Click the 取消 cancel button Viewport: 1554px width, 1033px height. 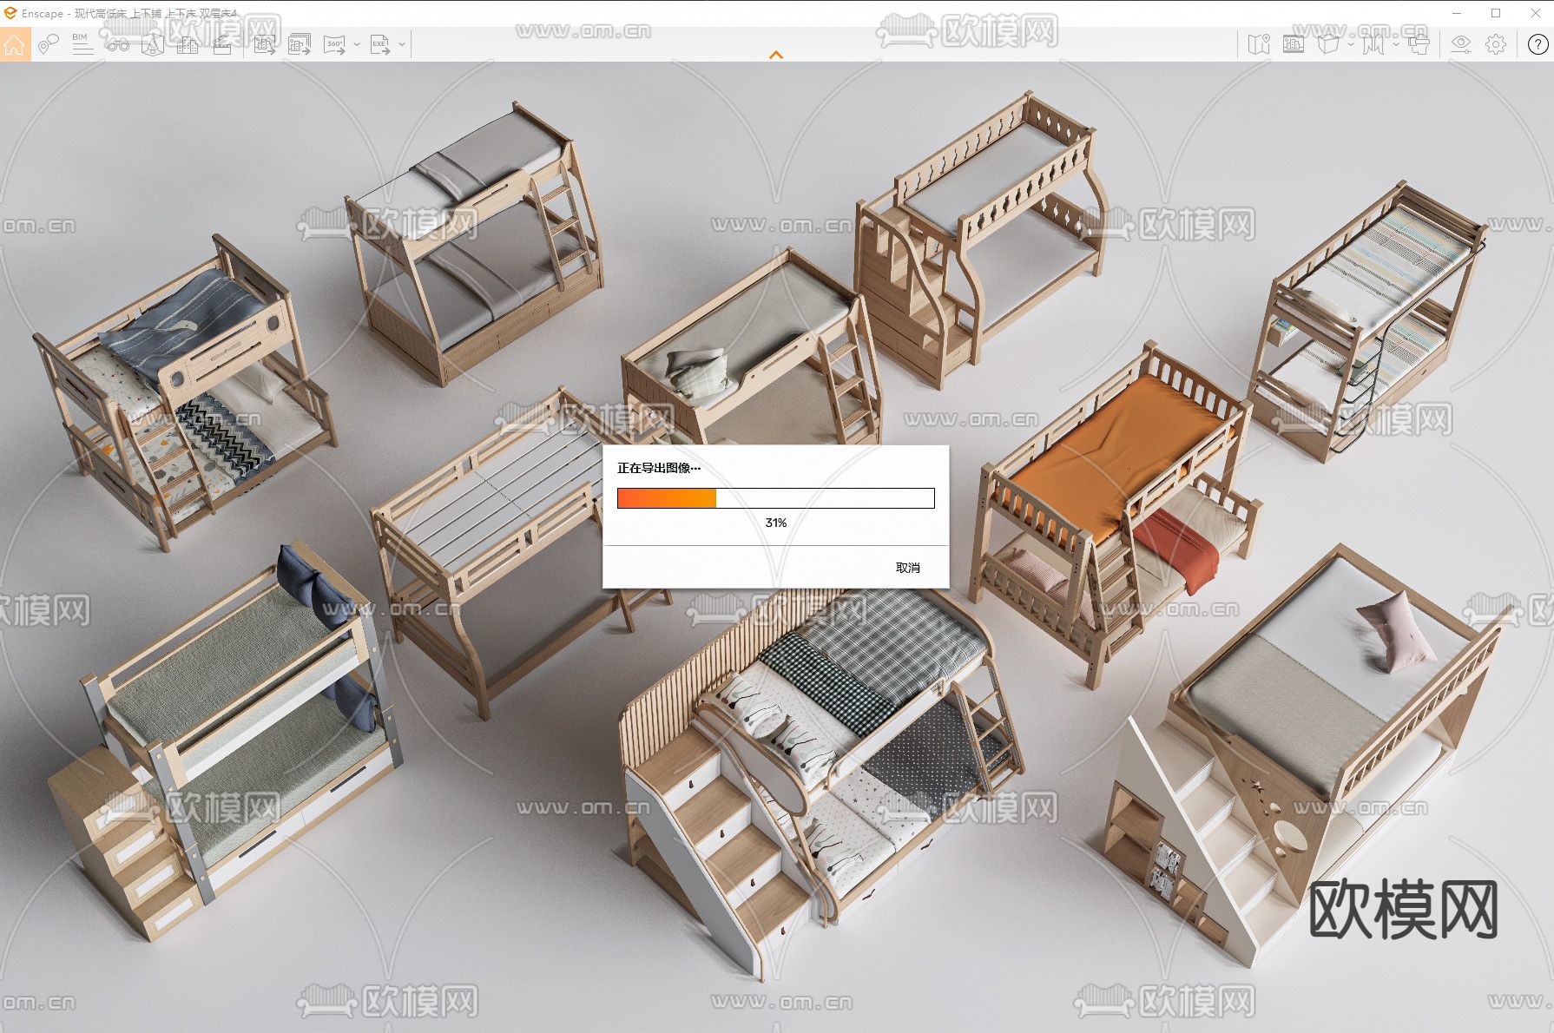[908, 568]
